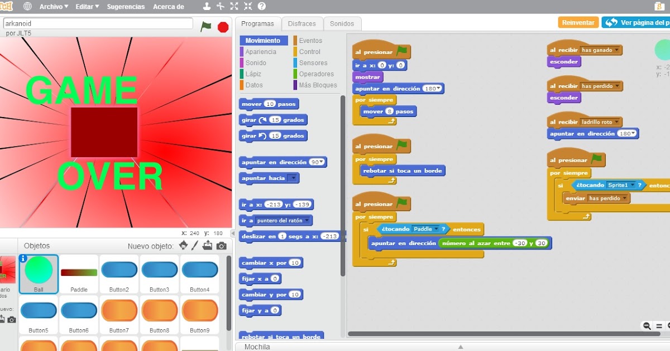This screenshot has height=351, width=670.
Task: Select the shrink sprite tool
Action: 247,6
